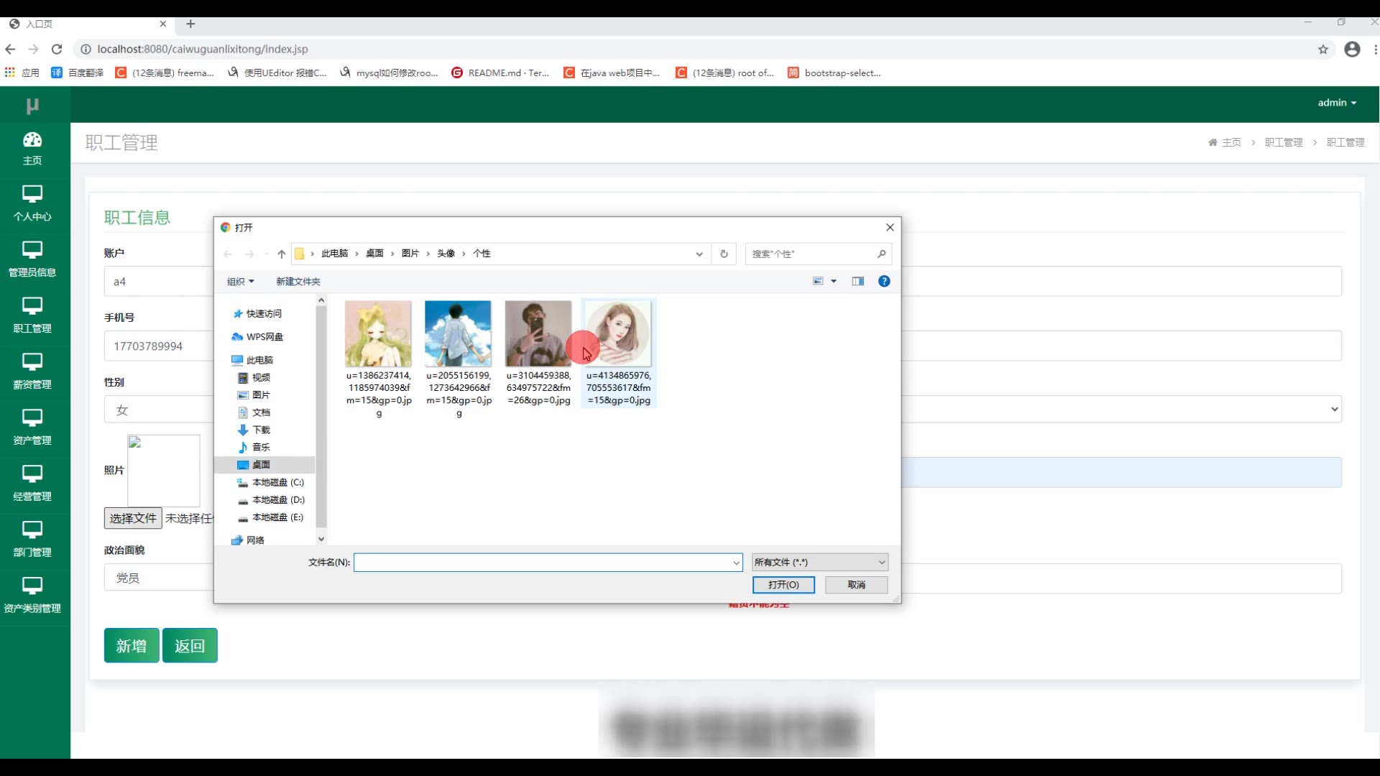Viewport: 1380px width, 776px height.
Task: Select the u=4134865976 image thumbnail
Action: (618, 334)
